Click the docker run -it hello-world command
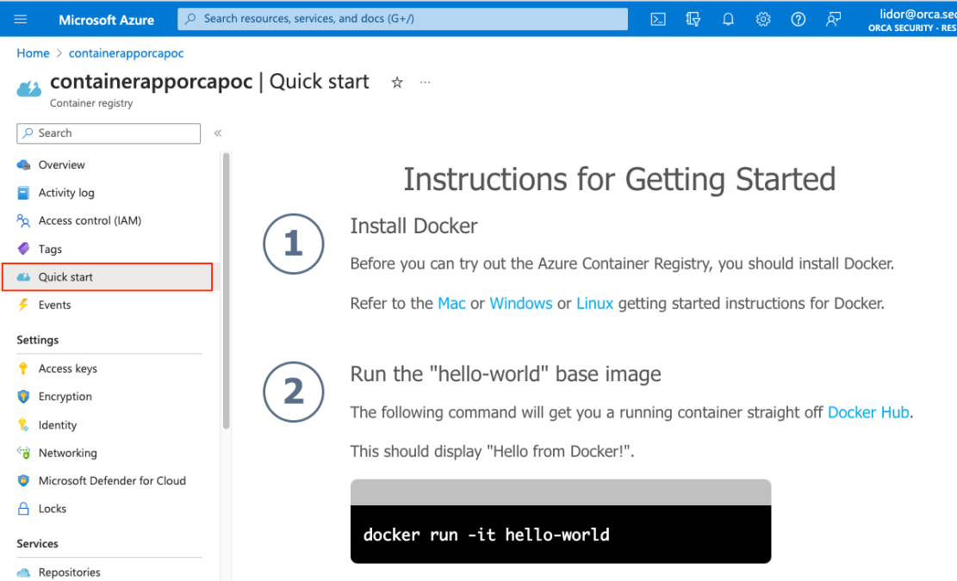The image size is (957, 581). 486,535
